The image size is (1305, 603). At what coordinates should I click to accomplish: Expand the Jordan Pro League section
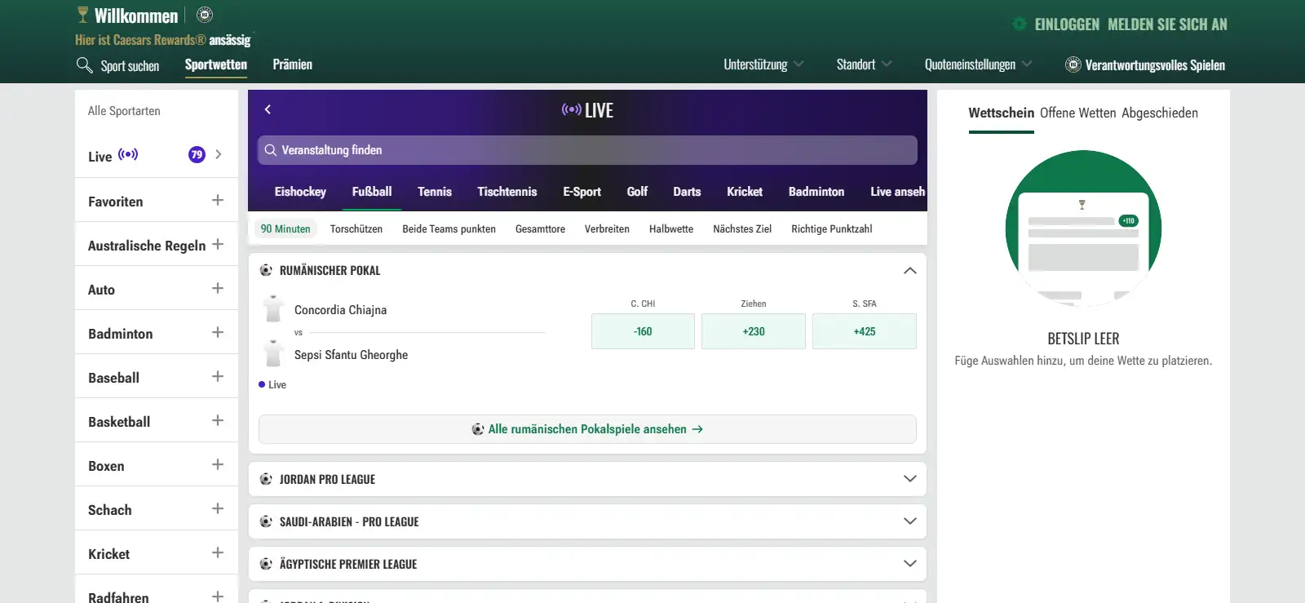910,479
